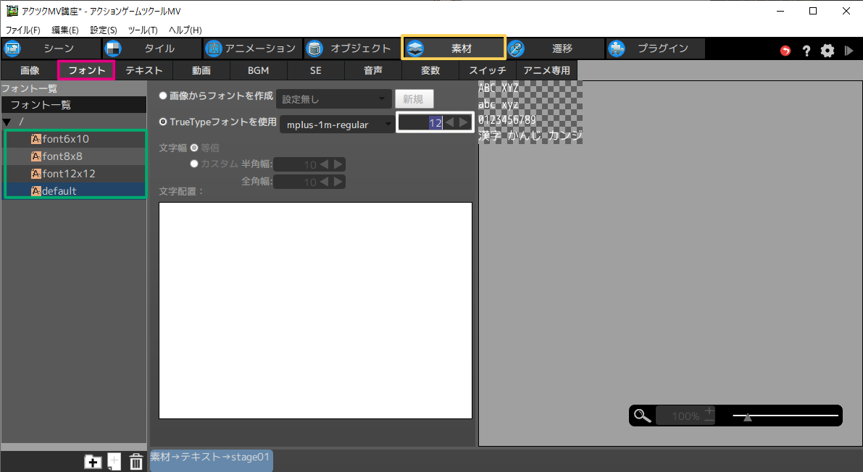Increase font size with right stepper arrow
The width and height of the screenshot is (863, 472).
tap(464, 123)
